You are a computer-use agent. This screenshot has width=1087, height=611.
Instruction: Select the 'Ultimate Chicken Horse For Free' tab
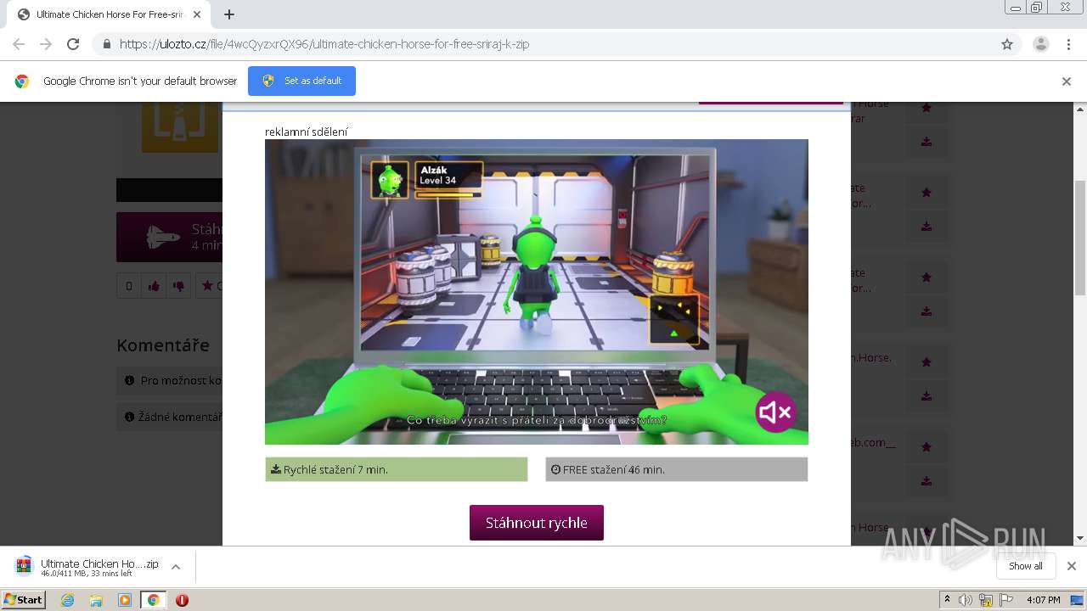110,14
